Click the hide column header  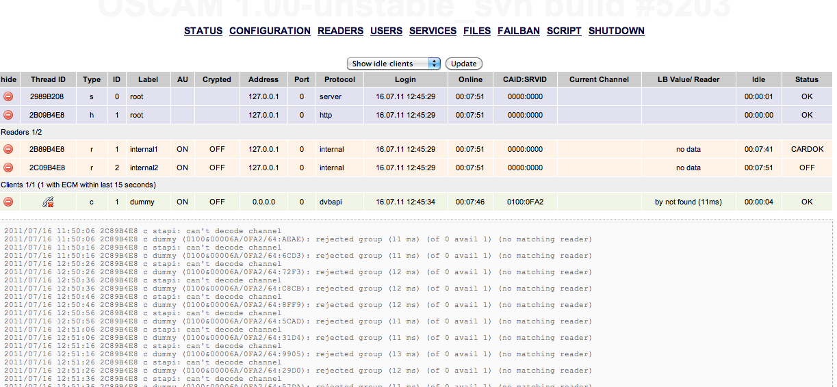coord(9,79)
